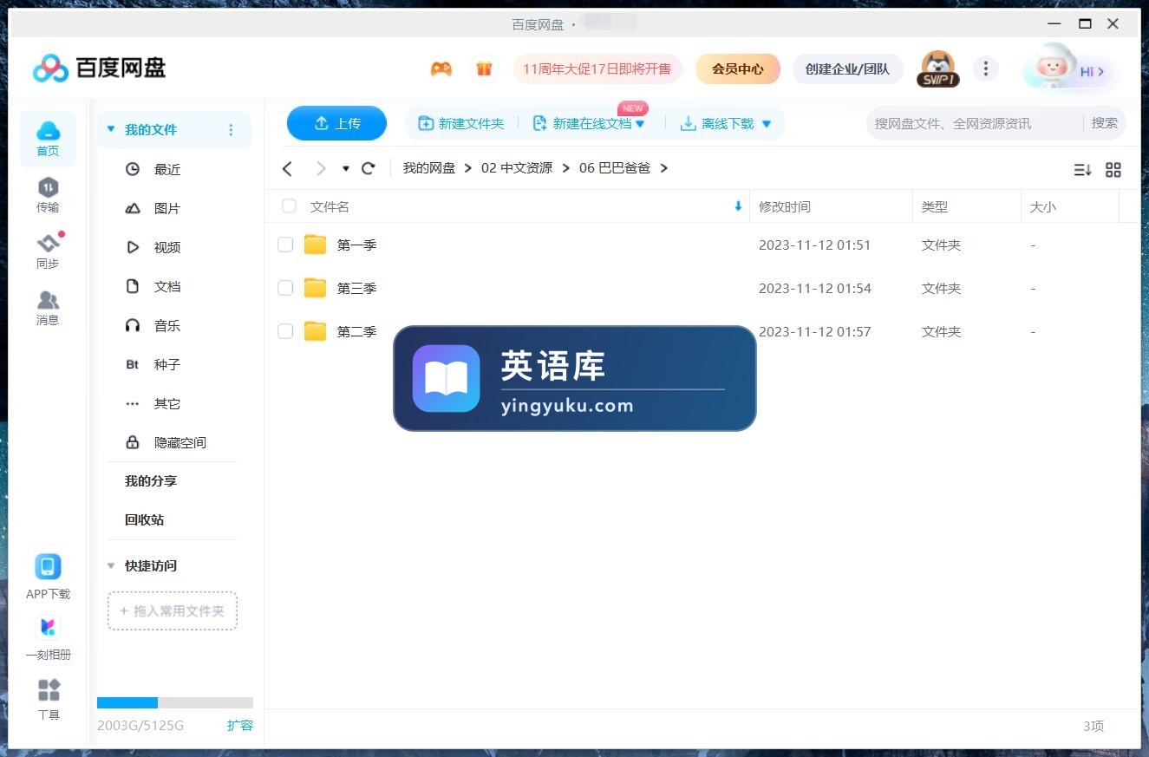The width and height of the screenshot is (1149, 757).
Task: Open 图片 category
Action: pos(166,208)
